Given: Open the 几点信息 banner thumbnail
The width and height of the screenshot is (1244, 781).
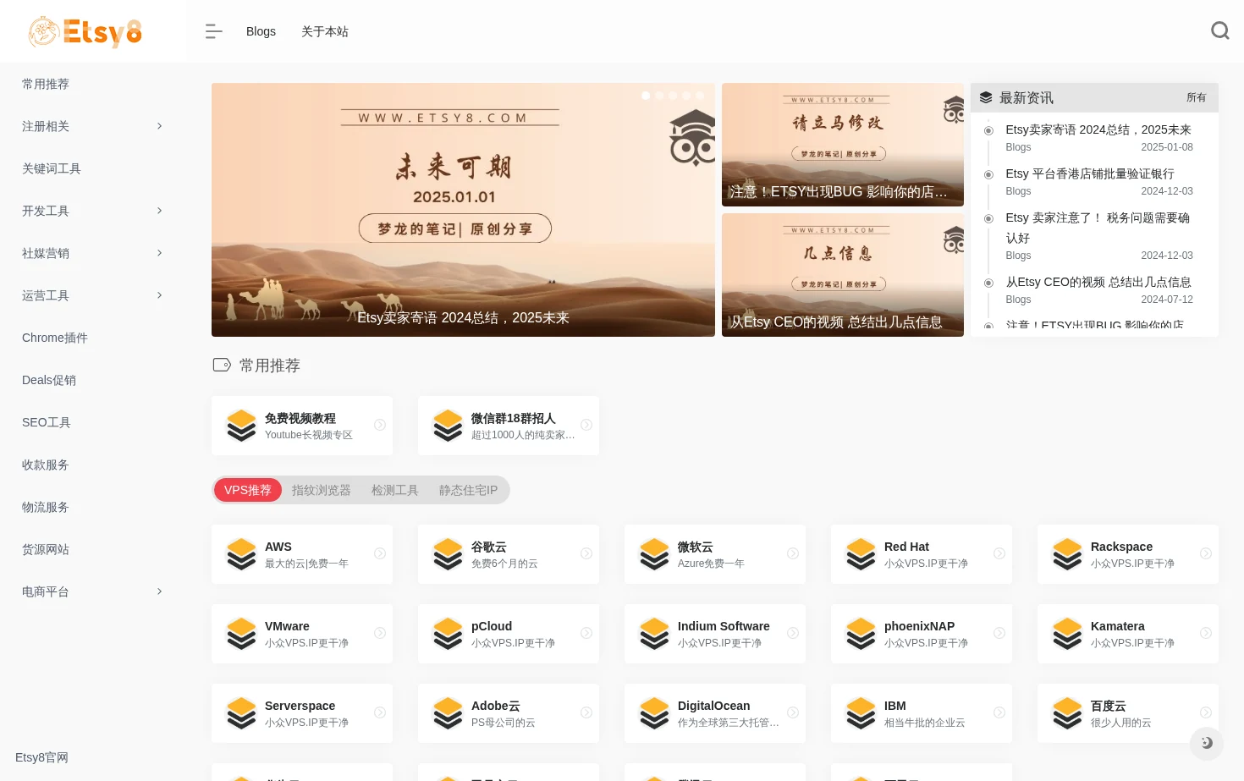Looking at the screenshot, I should [843, 275].
